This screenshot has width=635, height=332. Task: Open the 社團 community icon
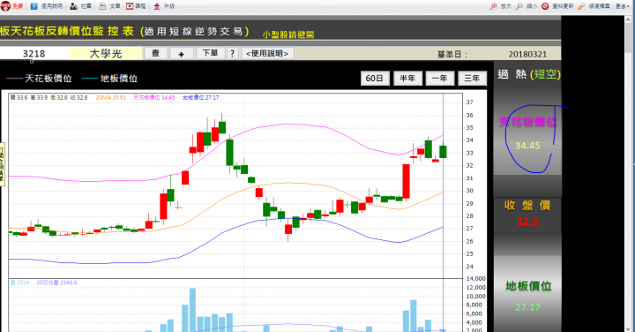[x=74, y=6]
